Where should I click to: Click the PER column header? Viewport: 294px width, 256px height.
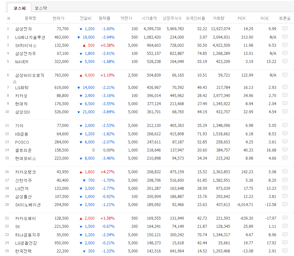point(242,18)
